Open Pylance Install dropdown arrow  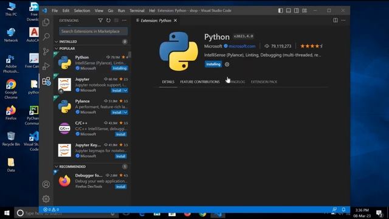126,113
